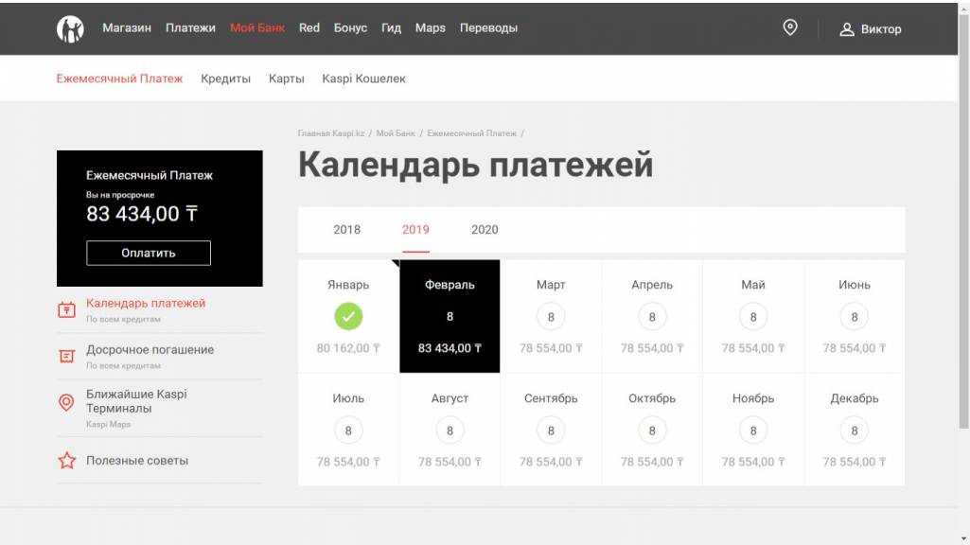Click the user profile icon next to Виктор
970x545 pixels.
coord(847,29)
